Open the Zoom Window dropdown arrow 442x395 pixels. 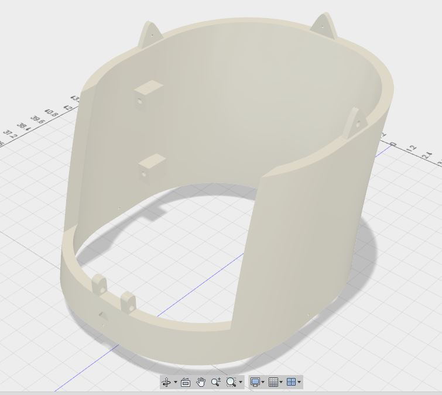241,382
